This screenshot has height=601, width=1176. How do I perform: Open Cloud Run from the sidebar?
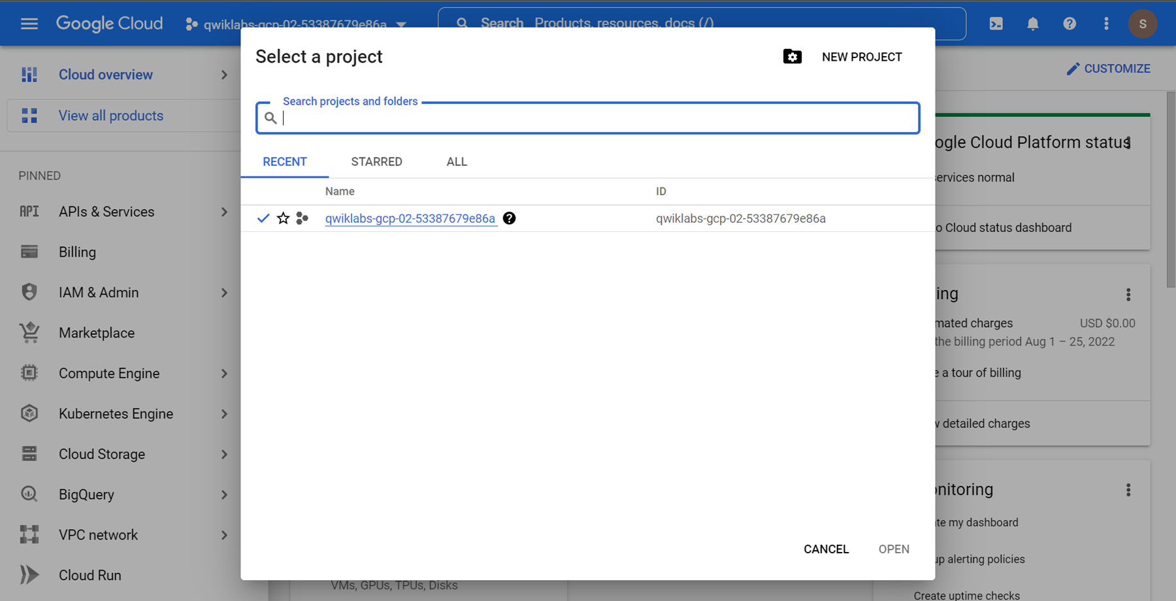(x=90, y=575)
